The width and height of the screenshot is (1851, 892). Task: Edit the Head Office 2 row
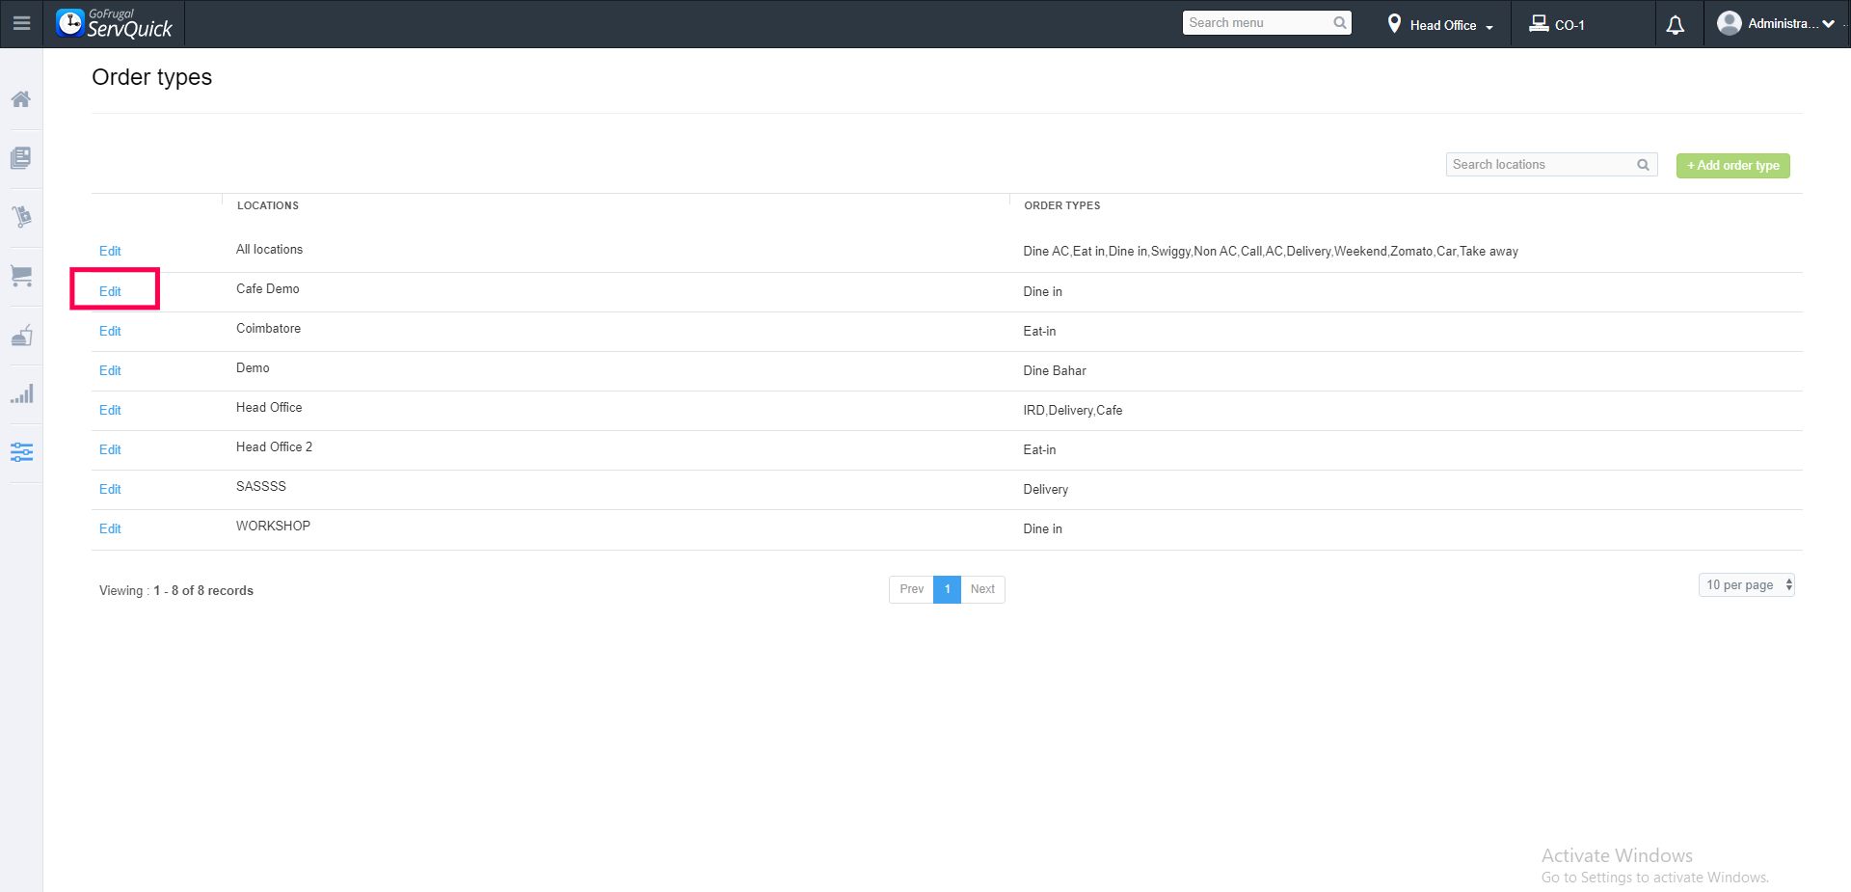(x=110, y=449)
